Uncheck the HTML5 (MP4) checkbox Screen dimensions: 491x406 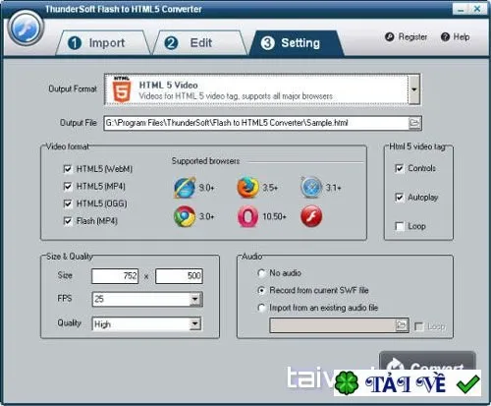pos(68,186)
